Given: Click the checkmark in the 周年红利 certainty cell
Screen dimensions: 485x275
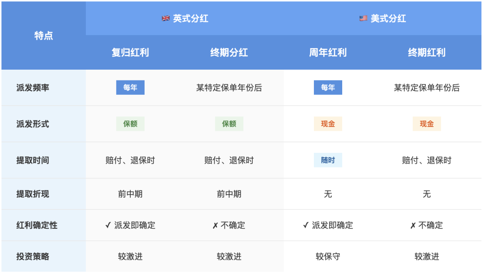Looking at the screenshot, I should (305, 225).
